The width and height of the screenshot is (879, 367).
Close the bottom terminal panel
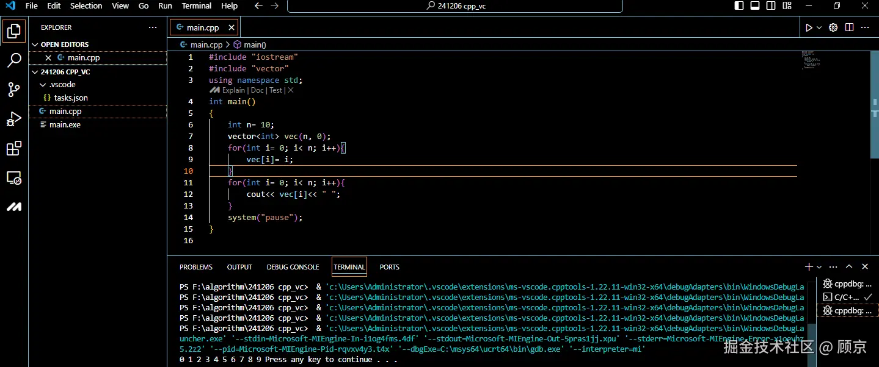pos(865,267)
